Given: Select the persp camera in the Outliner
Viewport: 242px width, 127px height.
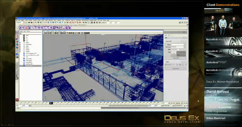Looking at the screenshot, I should click(27, 35).
